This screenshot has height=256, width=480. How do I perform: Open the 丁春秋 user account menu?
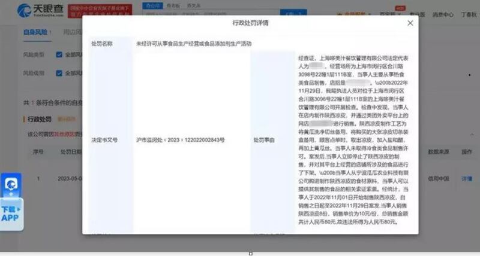point(469,14)
